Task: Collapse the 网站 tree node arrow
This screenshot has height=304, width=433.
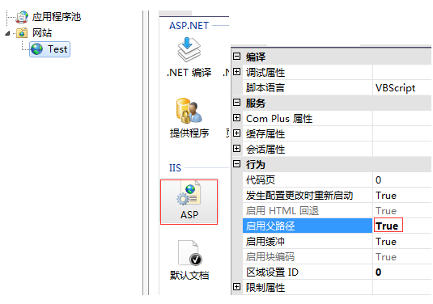Action: [x=7, y=33]
